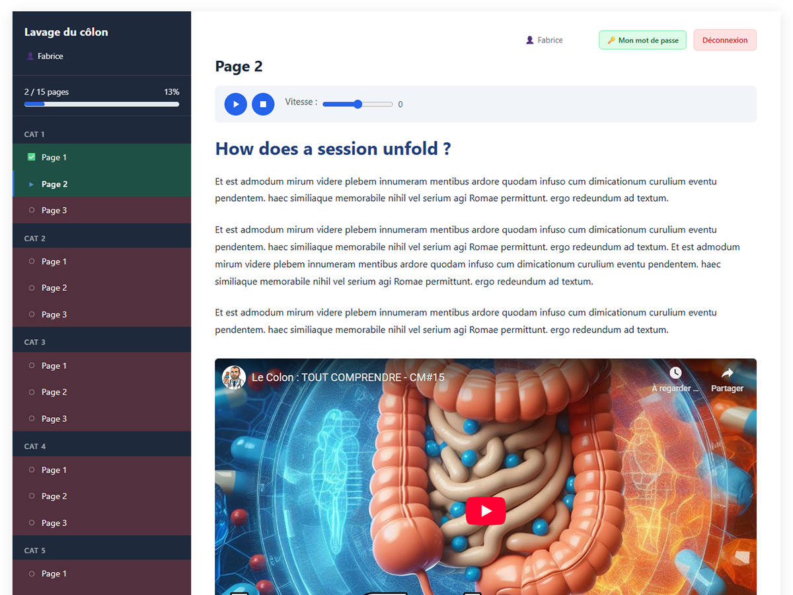Click the red YouTube play icon
Image resolution: width=793 pixels, height=595 pixels.
pyautogui.click(x=486, y=510)
